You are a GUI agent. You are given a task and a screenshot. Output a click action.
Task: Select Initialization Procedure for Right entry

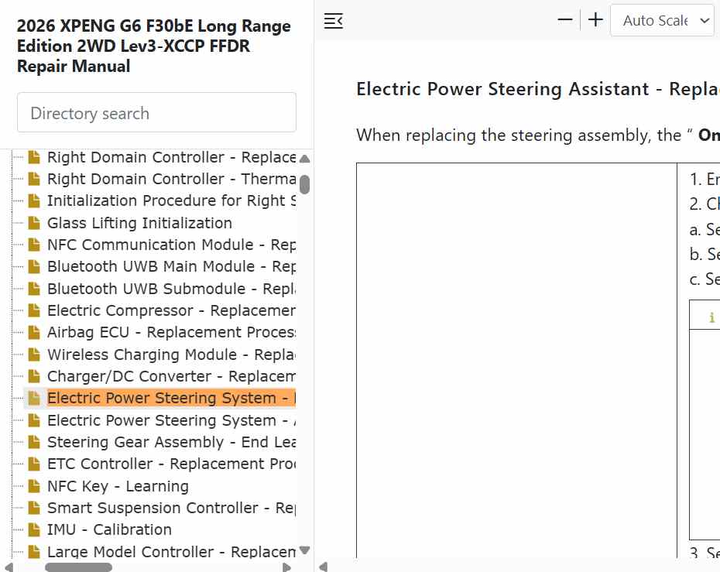(171, 200)
